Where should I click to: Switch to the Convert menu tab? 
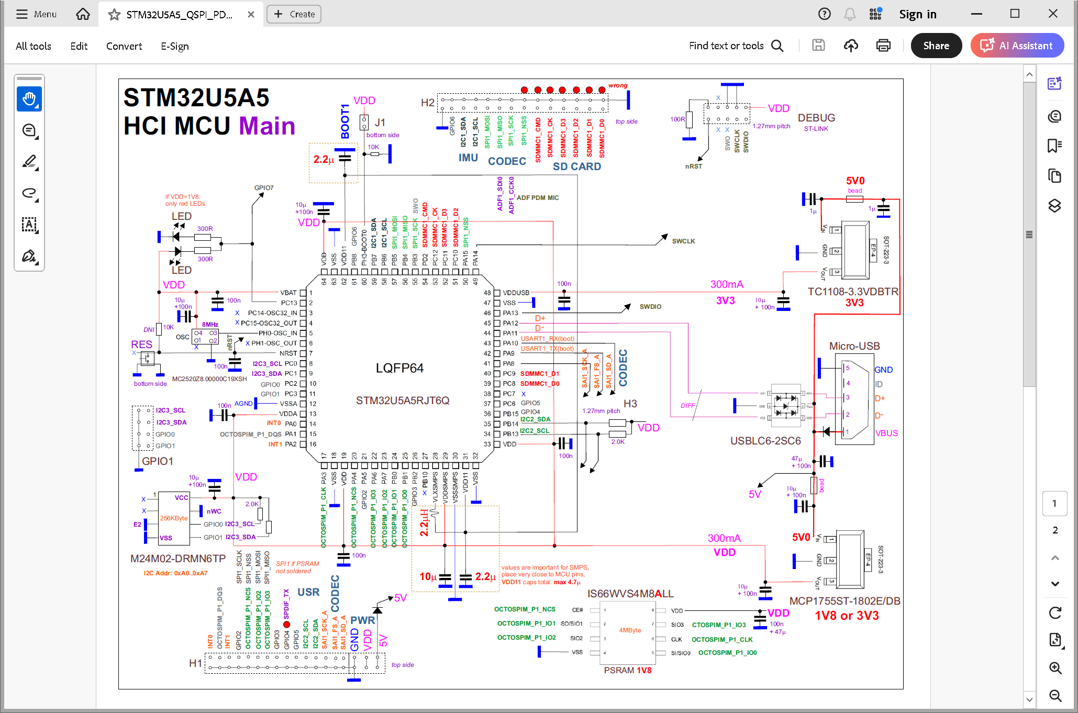click(124, 46)
